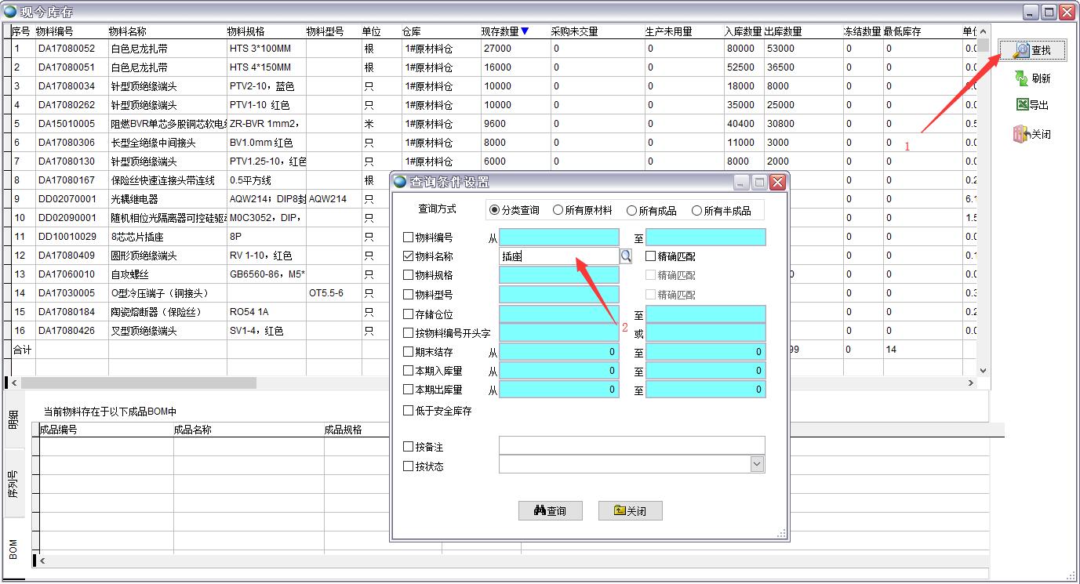Click the blue sort arrow on 现存数量

pyautogui.click(x=525, y=31)
